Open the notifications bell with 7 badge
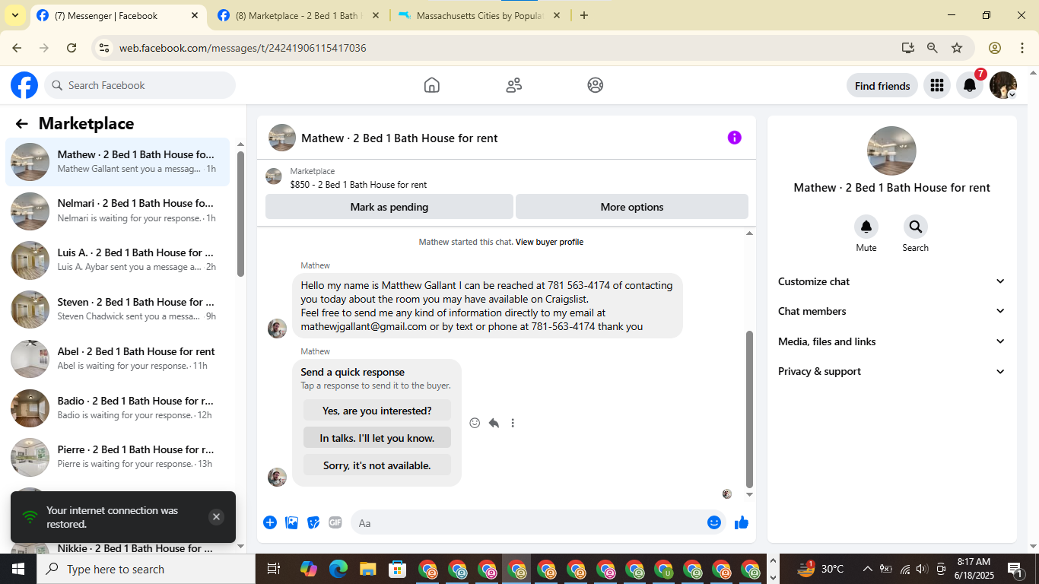The height and width of the screenshot is (584, 1039). [x=970, y=85]
